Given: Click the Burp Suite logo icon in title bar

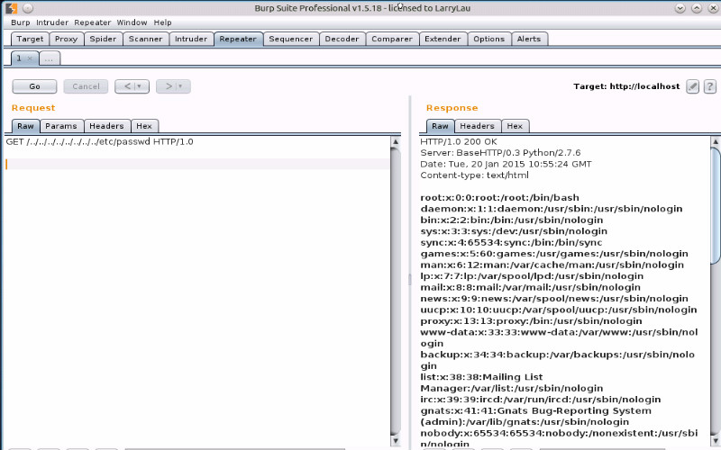Looking at the screenshot, I should click(x=11, y=8).
